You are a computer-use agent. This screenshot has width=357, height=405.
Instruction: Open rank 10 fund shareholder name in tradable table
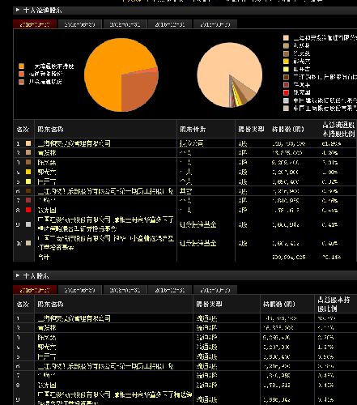(105, 243)
